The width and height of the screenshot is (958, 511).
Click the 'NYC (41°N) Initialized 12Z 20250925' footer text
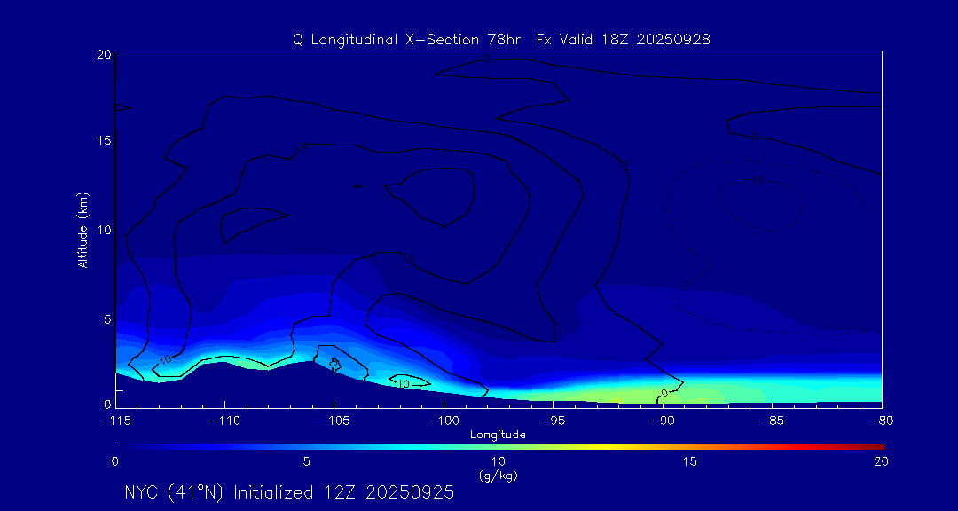click(289, 492)
